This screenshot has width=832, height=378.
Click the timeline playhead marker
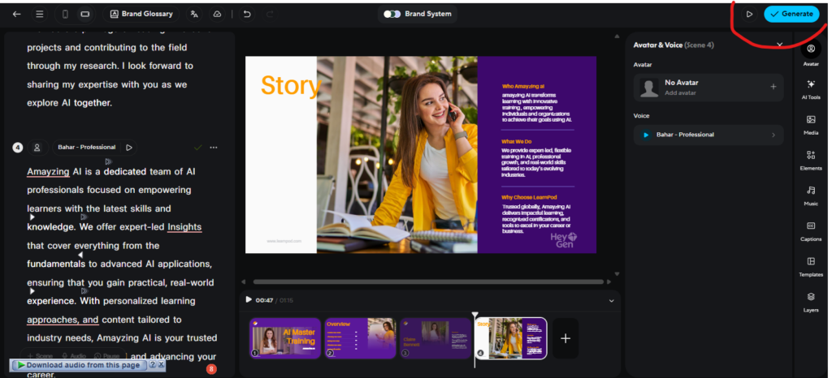click(474, 316)
